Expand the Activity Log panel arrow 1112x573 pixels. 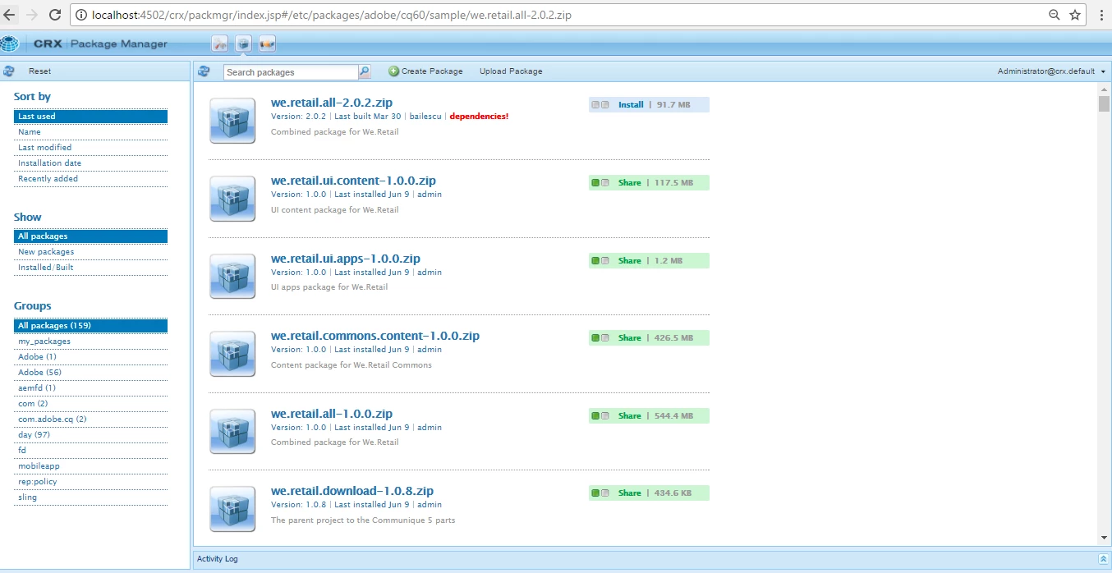click(x=1102, y=559)
